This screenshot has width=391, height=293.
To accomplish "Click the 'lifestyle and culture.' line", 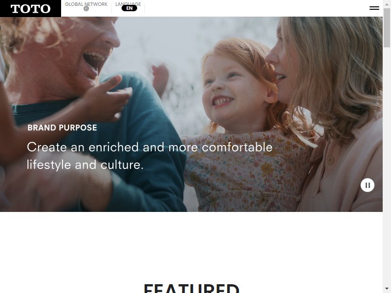I will 85,165.
